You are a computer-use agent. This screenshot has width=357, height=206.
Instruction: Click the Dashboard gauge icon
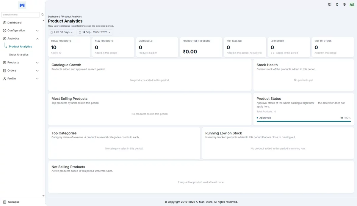pyautogui.click(x=4, y=23)
